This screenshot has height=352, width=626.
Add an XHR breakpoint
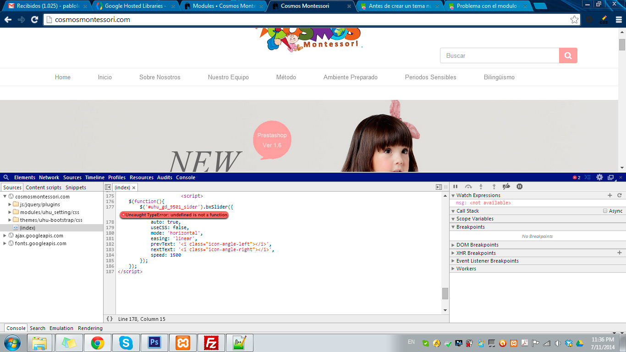[620, 253]
